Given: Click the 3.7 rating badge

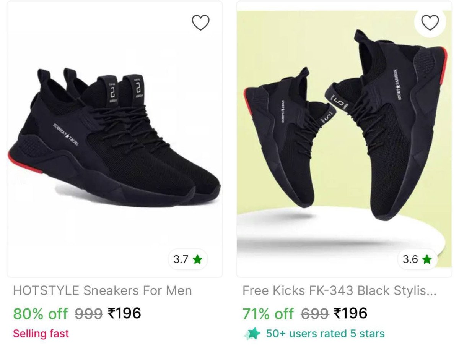Looking at the screenshot, I should point(188,259).
